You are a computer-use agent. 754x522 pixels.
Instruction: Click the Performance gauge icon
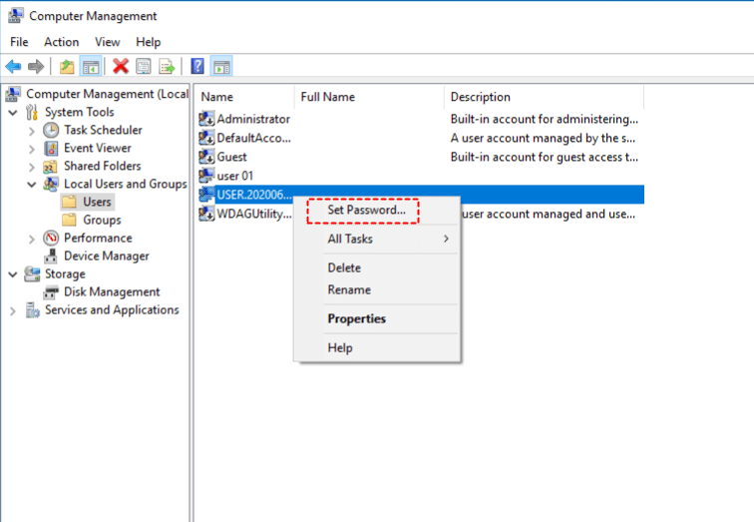tap(51, 238)
